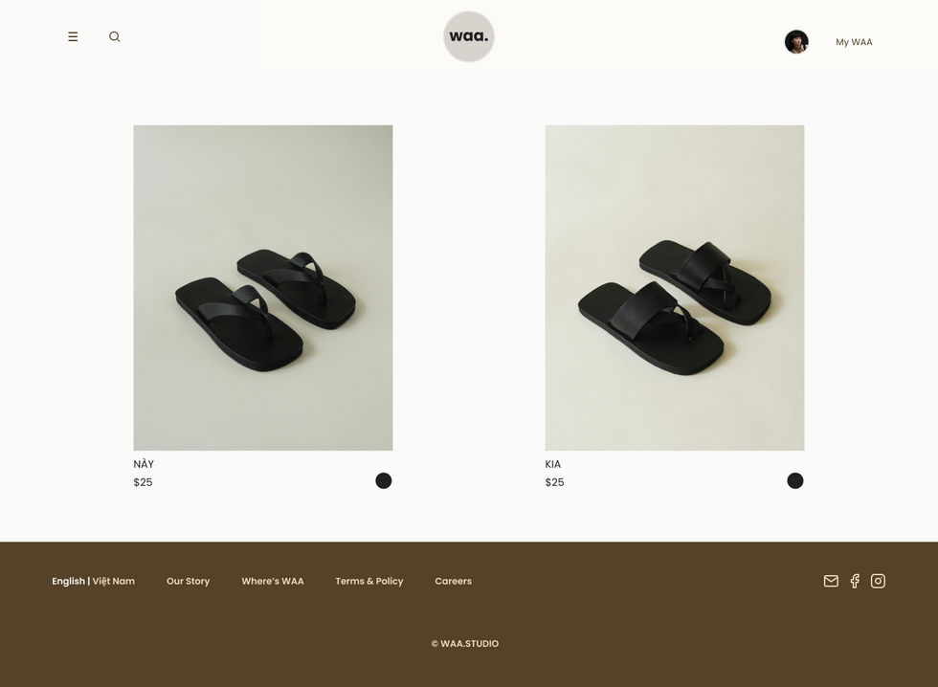Open the user avatar profile picture
Screen dimensions: 938x687
tap(796, 42)
